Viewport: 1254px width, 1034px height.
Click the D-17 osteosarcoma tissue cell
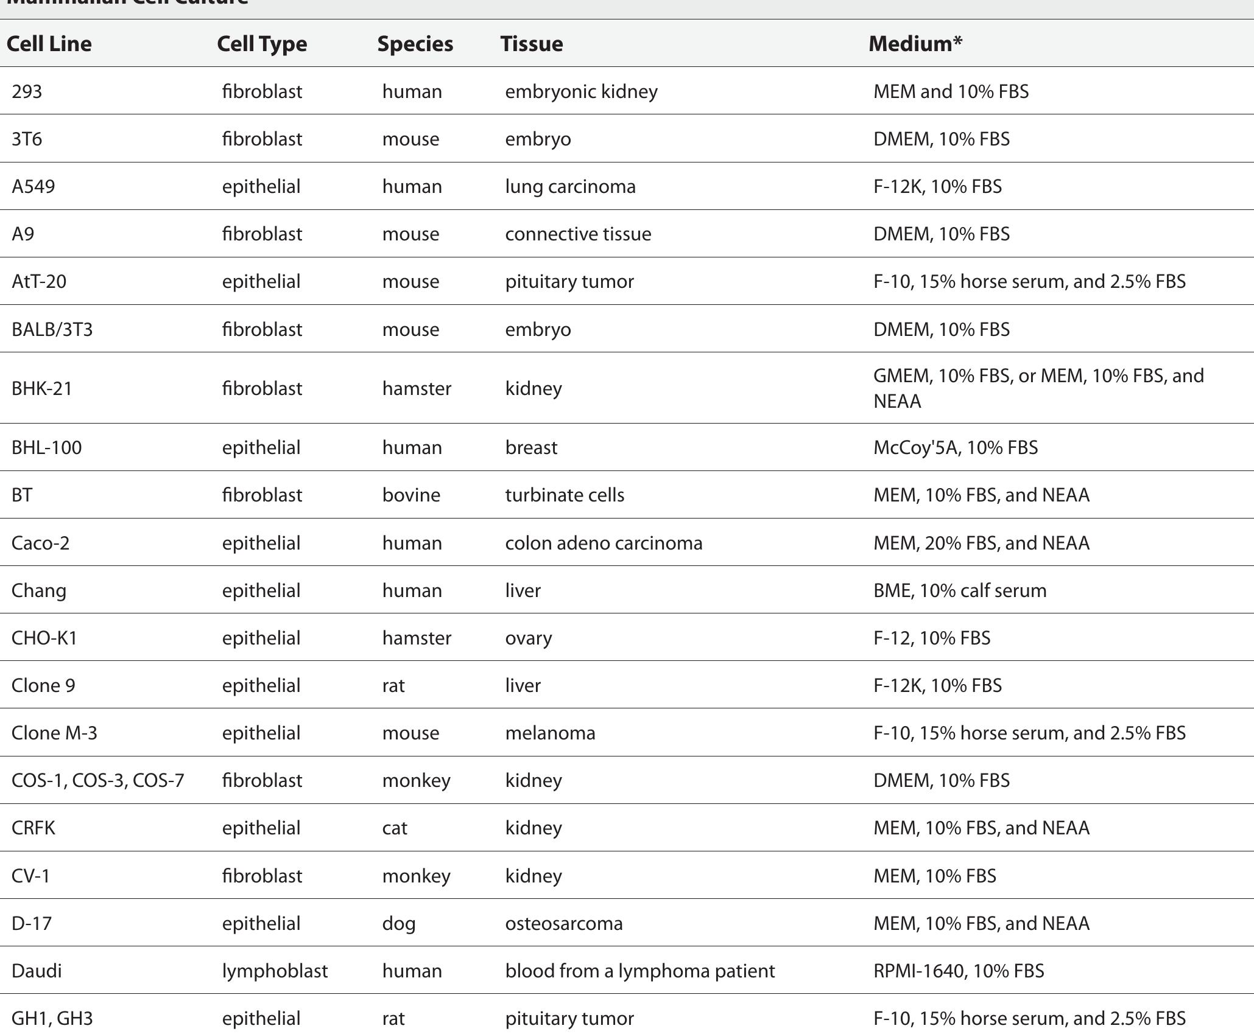point(563,923)
